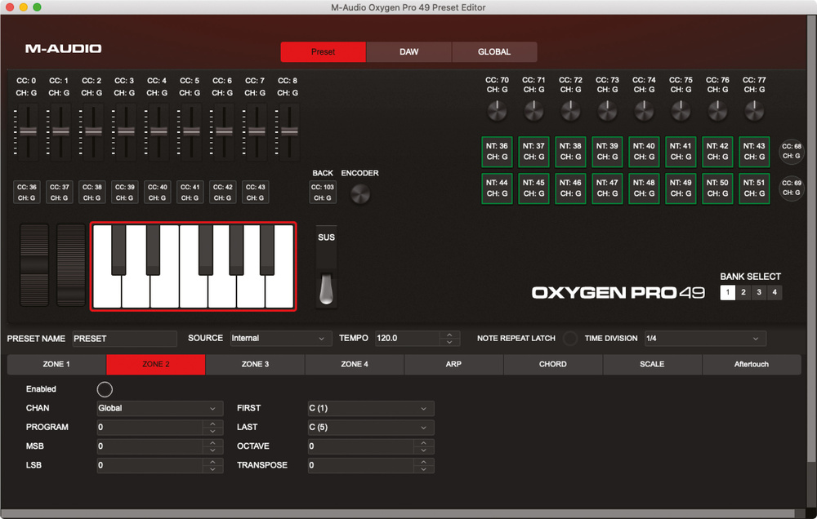This screenshot has width=817, height=519.
Task: Open the CHORD tab
Action: (553, 365)
